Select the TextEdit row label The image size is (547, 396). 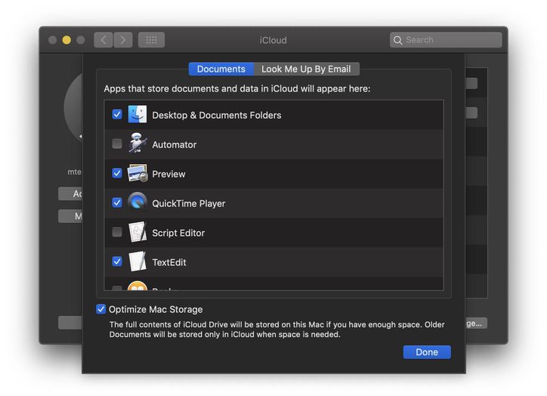coord(169,262)
